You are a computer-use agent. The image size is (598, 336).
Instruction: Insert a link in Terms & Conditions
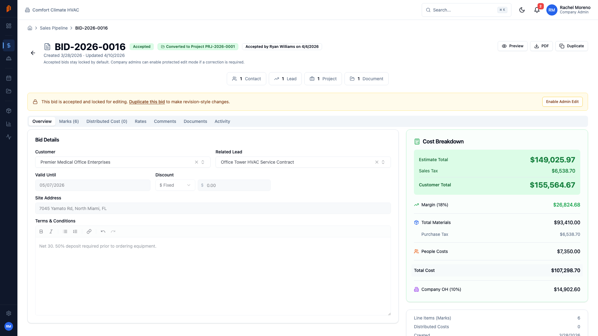[89, 231]
